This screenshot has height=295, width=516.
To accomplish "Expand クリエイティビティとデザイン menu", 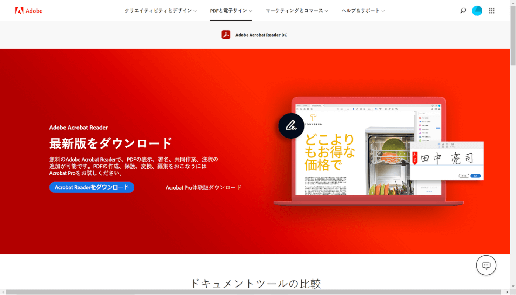I will click(161, 11).
